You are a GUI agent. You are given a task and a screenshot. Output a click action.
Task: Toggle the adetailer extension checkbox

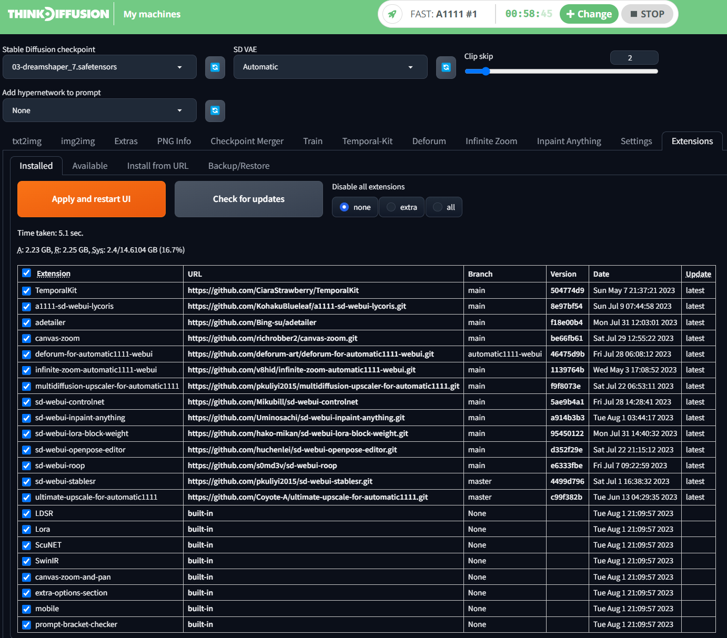coord(26,322)
